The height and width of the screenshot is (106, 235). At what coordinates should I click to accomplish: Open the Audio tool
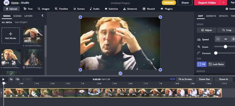tap(94, 9)
